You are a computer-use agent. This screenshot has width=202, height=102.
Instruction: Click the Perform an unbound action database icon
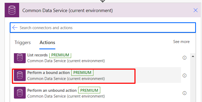20,93
